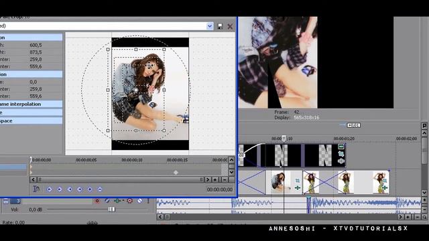Open Event Pan/Crop on last standing girl clip

point(384,181)
